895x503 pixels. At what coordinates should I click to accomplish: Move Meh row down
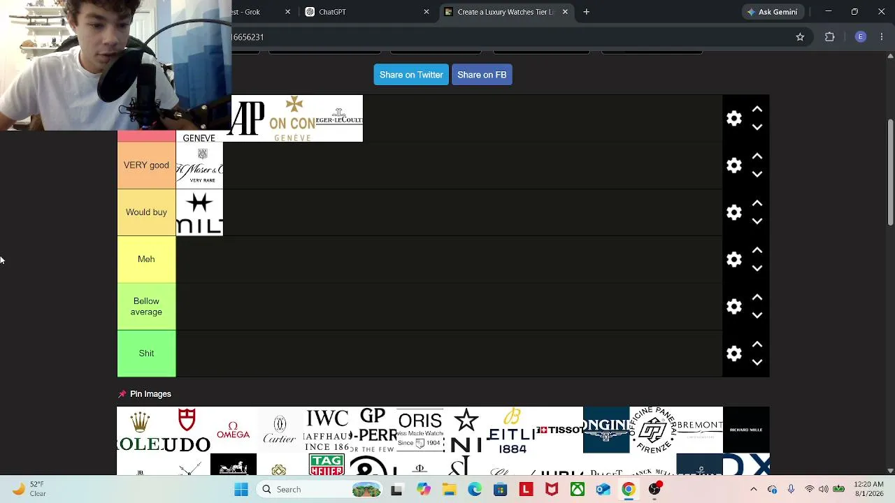click(x=757, y=268)
